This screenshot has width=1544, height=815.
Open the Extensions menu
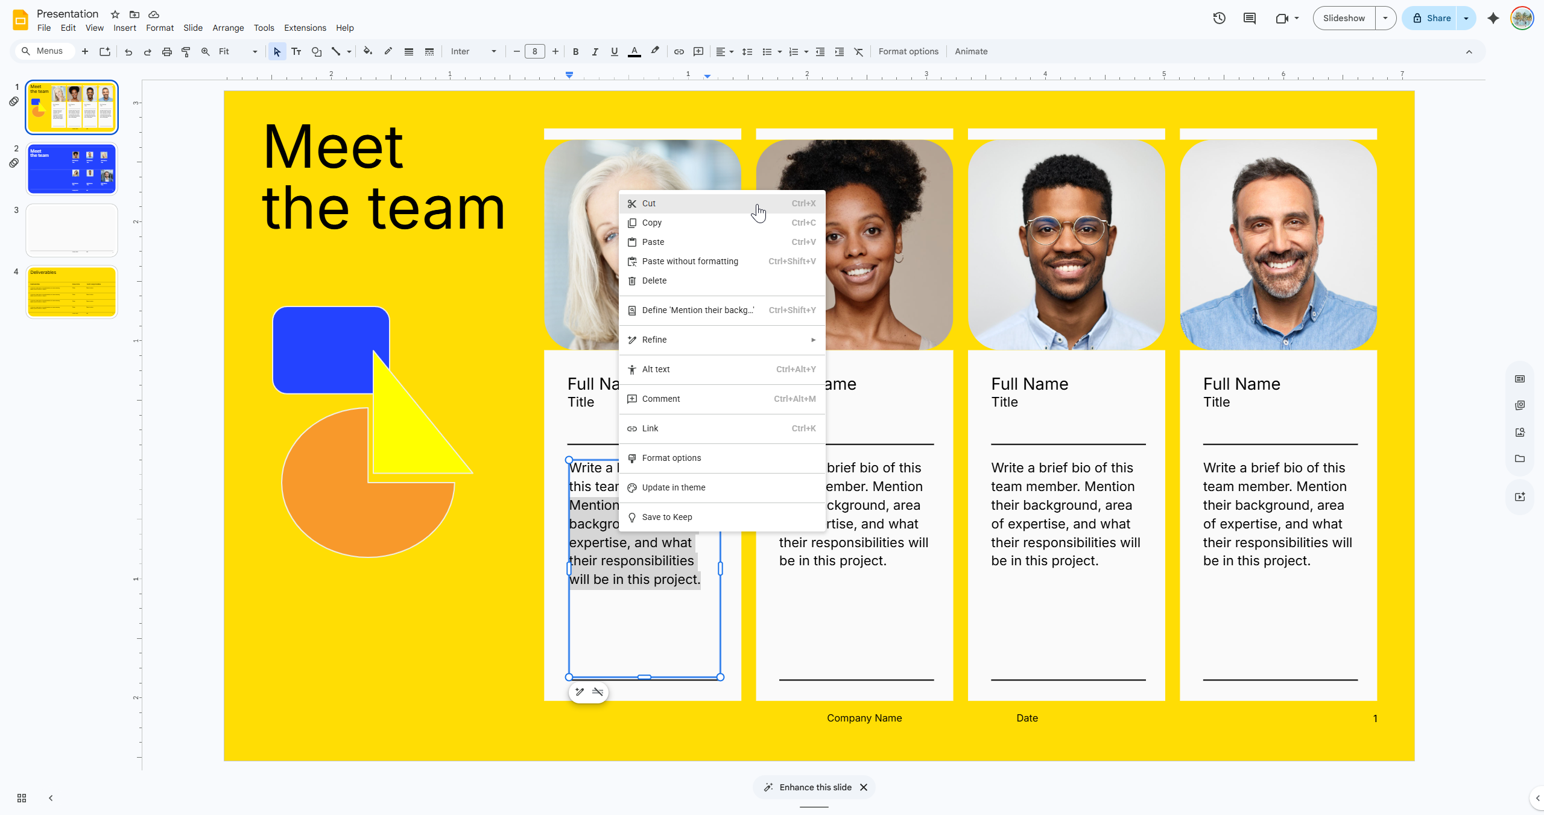(305, 28)
